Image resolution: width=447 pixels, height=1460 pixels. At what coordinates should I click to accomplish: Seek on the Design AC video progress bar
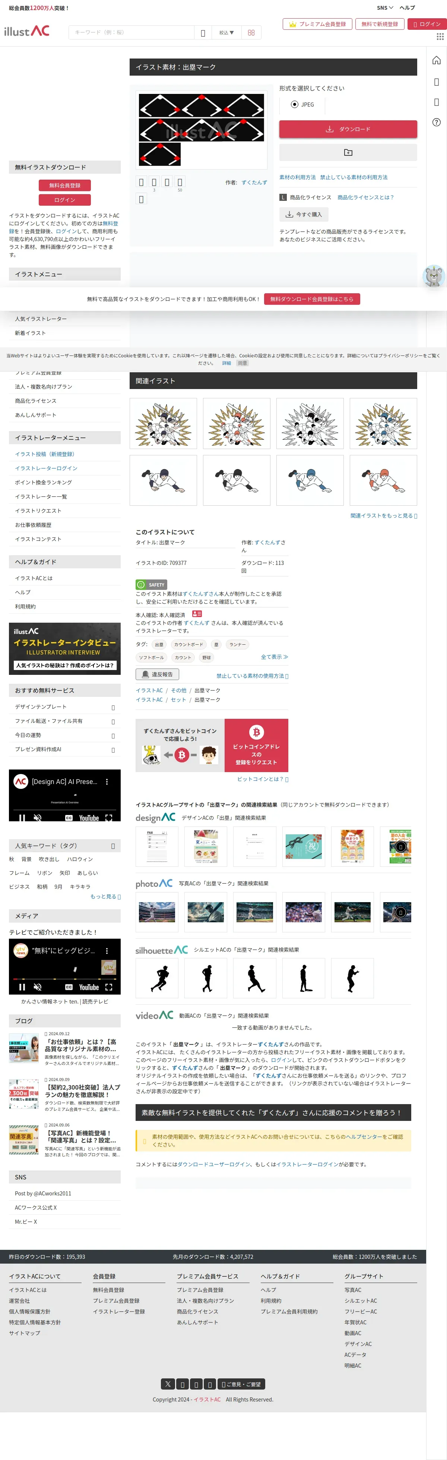click(x=64, y=810)
